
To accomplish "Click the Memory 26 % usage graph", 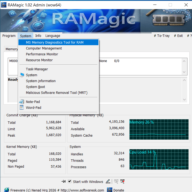I will pos(159,129).
